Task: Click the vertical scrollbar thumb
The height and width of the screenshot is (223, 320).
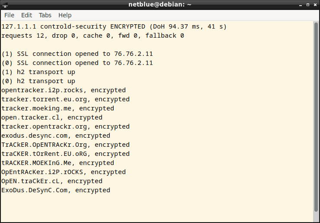Action: tap(316, 121)
